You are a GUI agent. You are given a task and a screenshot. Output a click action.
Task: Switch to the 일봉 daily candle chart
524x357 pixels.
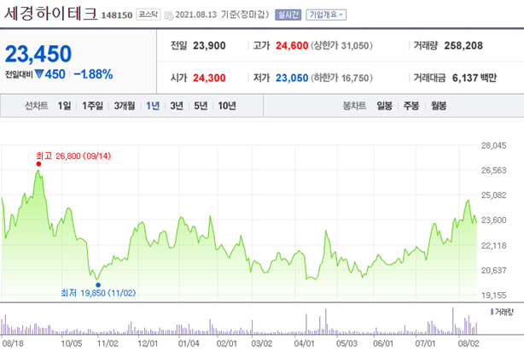point(384,106)
